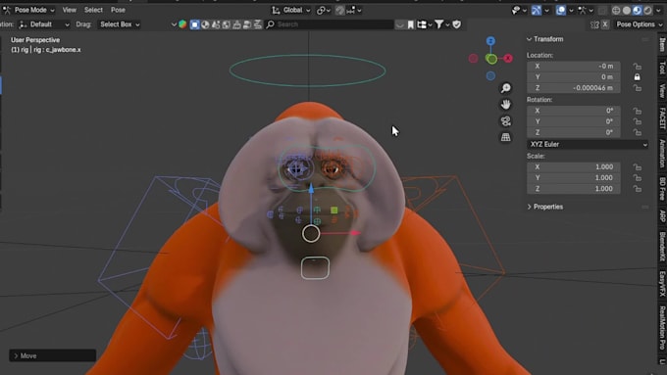The width and height of the screenshot is (667, 375).
Task: Open the XYZ Euler rotation mode dropdown
Action: (x=588, y=144)
